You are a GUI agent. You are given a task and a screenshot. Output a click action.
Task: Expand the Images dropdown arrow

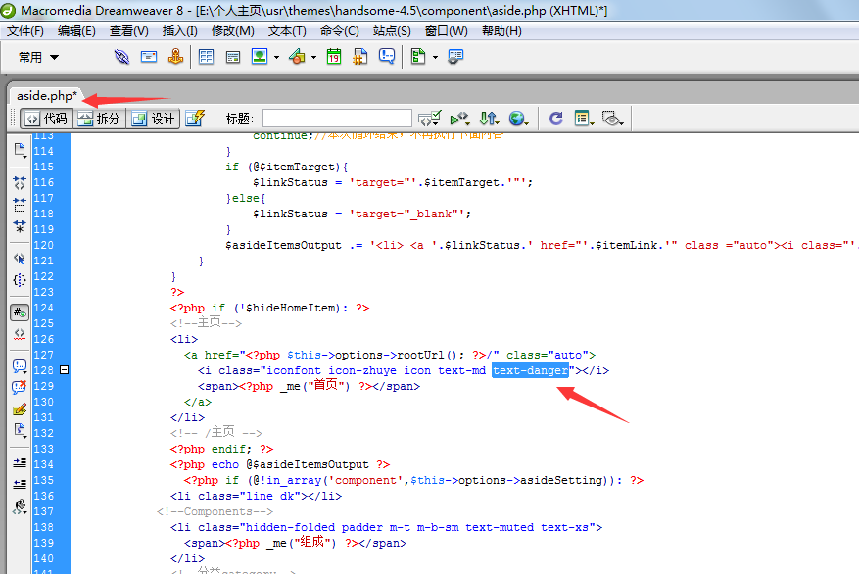coord(276,57)
